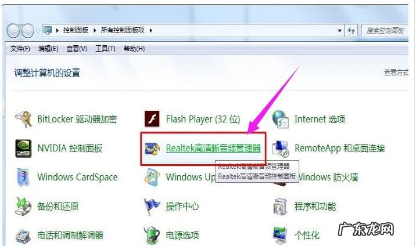The image size is (416, 246).
Task: Click the 操作中心 flag icon
Action: (x=152, y=207)
